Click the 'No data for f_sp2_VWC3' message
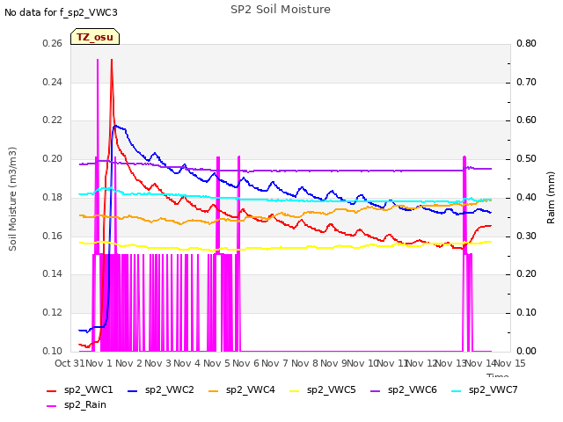Viewport: 563px width, 422px height. click(x=61, y=12)
